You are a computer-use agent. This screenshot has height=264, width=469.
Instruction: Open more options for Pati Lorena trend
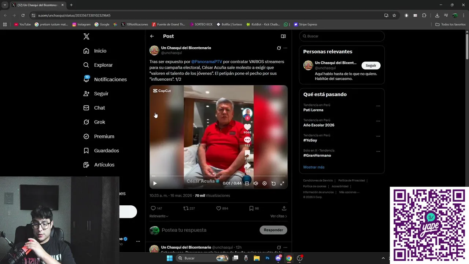378,106
